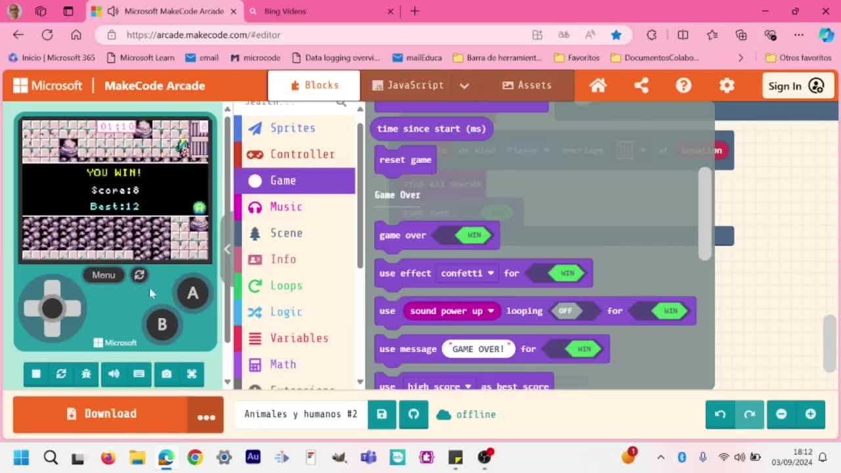Open the Variables blocks category
841x473 pixels.
coord(294,338)
